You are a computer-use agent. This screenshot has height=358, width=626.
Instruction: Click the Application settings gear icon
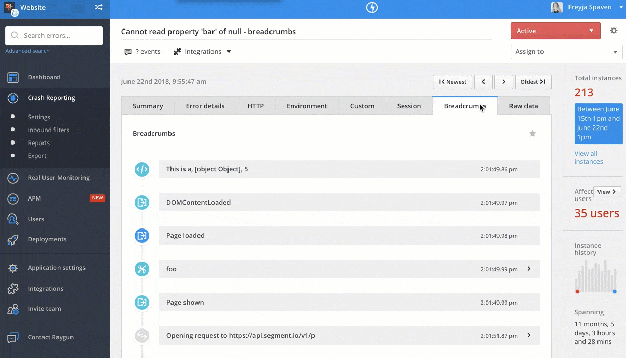(13, 268)
